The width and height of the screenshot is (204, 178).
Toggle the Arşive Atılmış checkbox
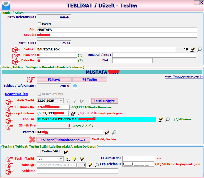coord(39,94)
